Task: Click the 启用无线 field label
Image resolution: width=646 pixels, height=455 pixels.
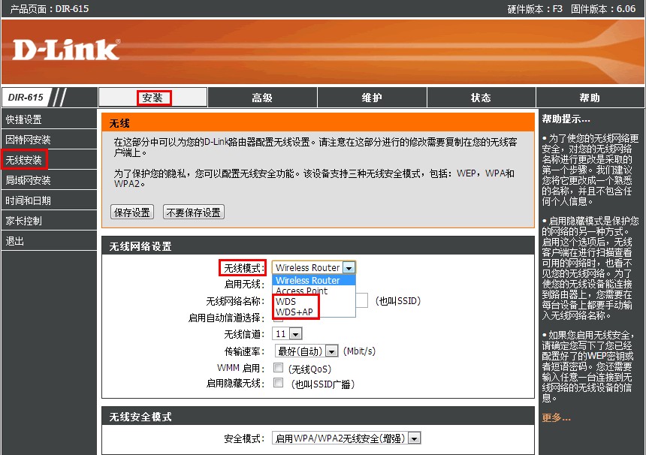Action: tap(244, 284)
